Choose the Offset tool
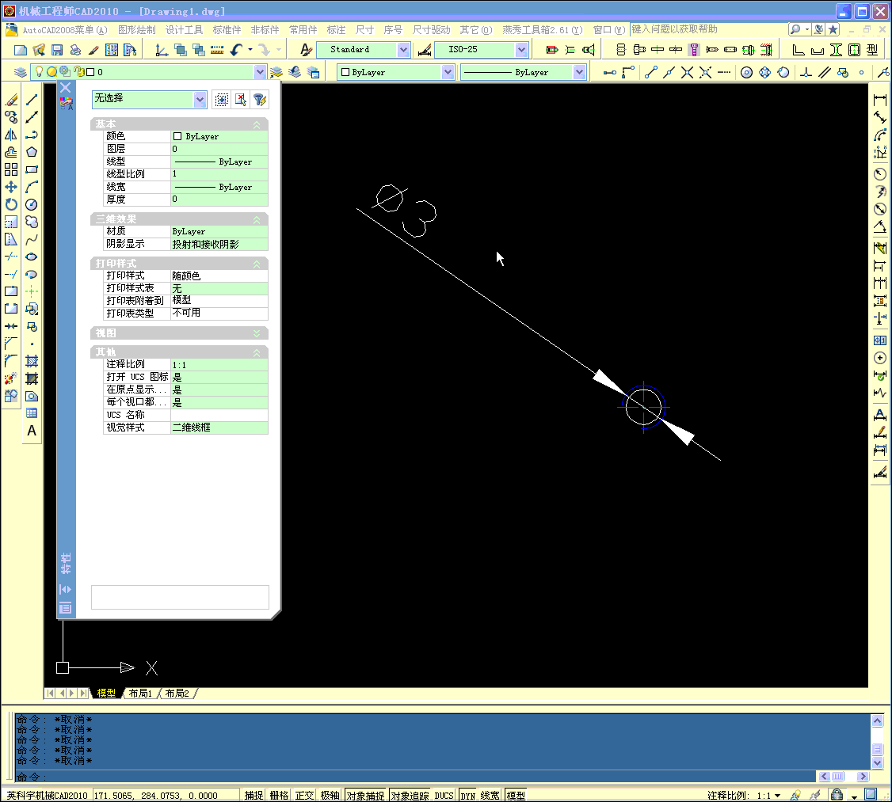Viewport: 892px width, 802px height. 11,152
